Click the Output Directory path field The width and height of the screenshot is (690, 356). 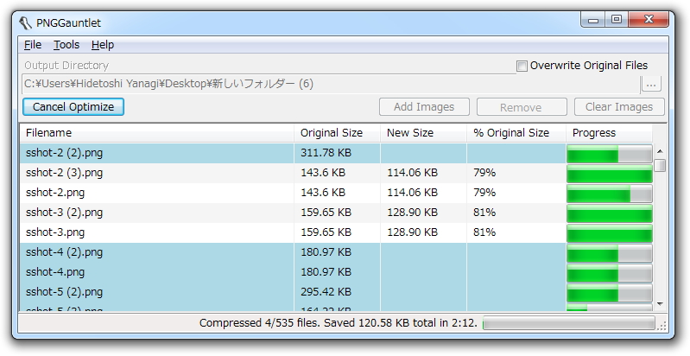point(330,84)
